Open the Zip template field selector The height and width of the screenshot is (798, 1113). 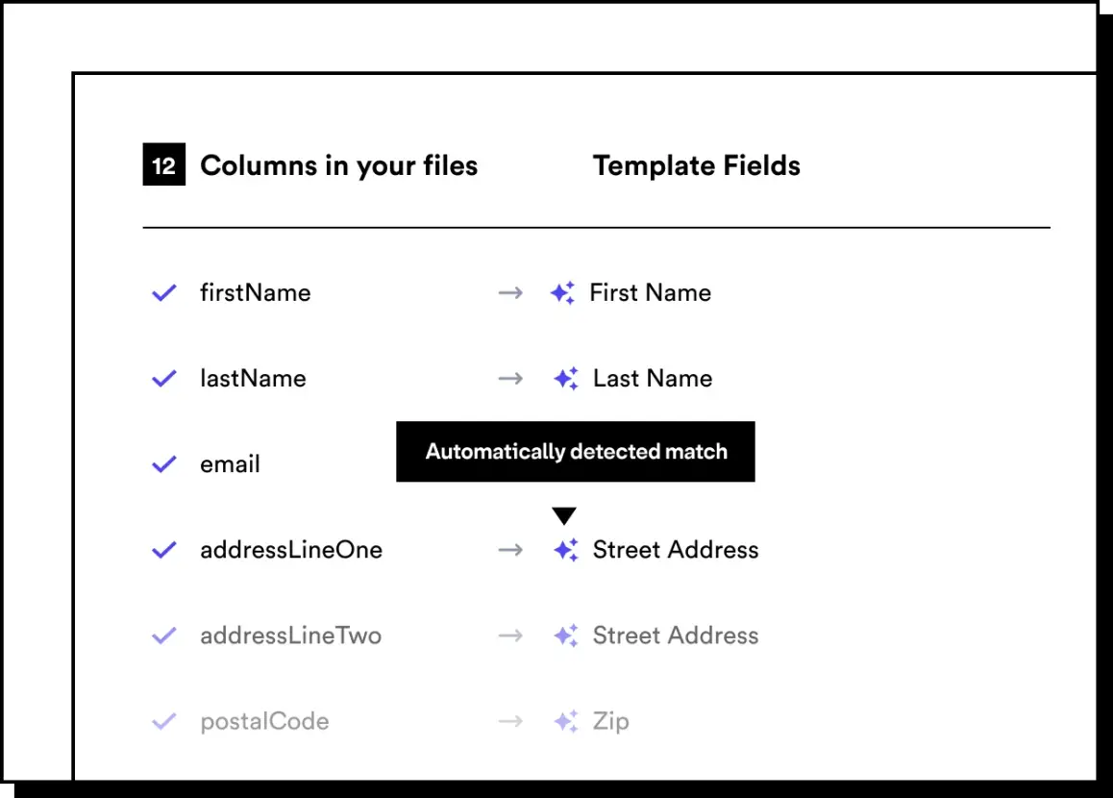pos(611,721)
